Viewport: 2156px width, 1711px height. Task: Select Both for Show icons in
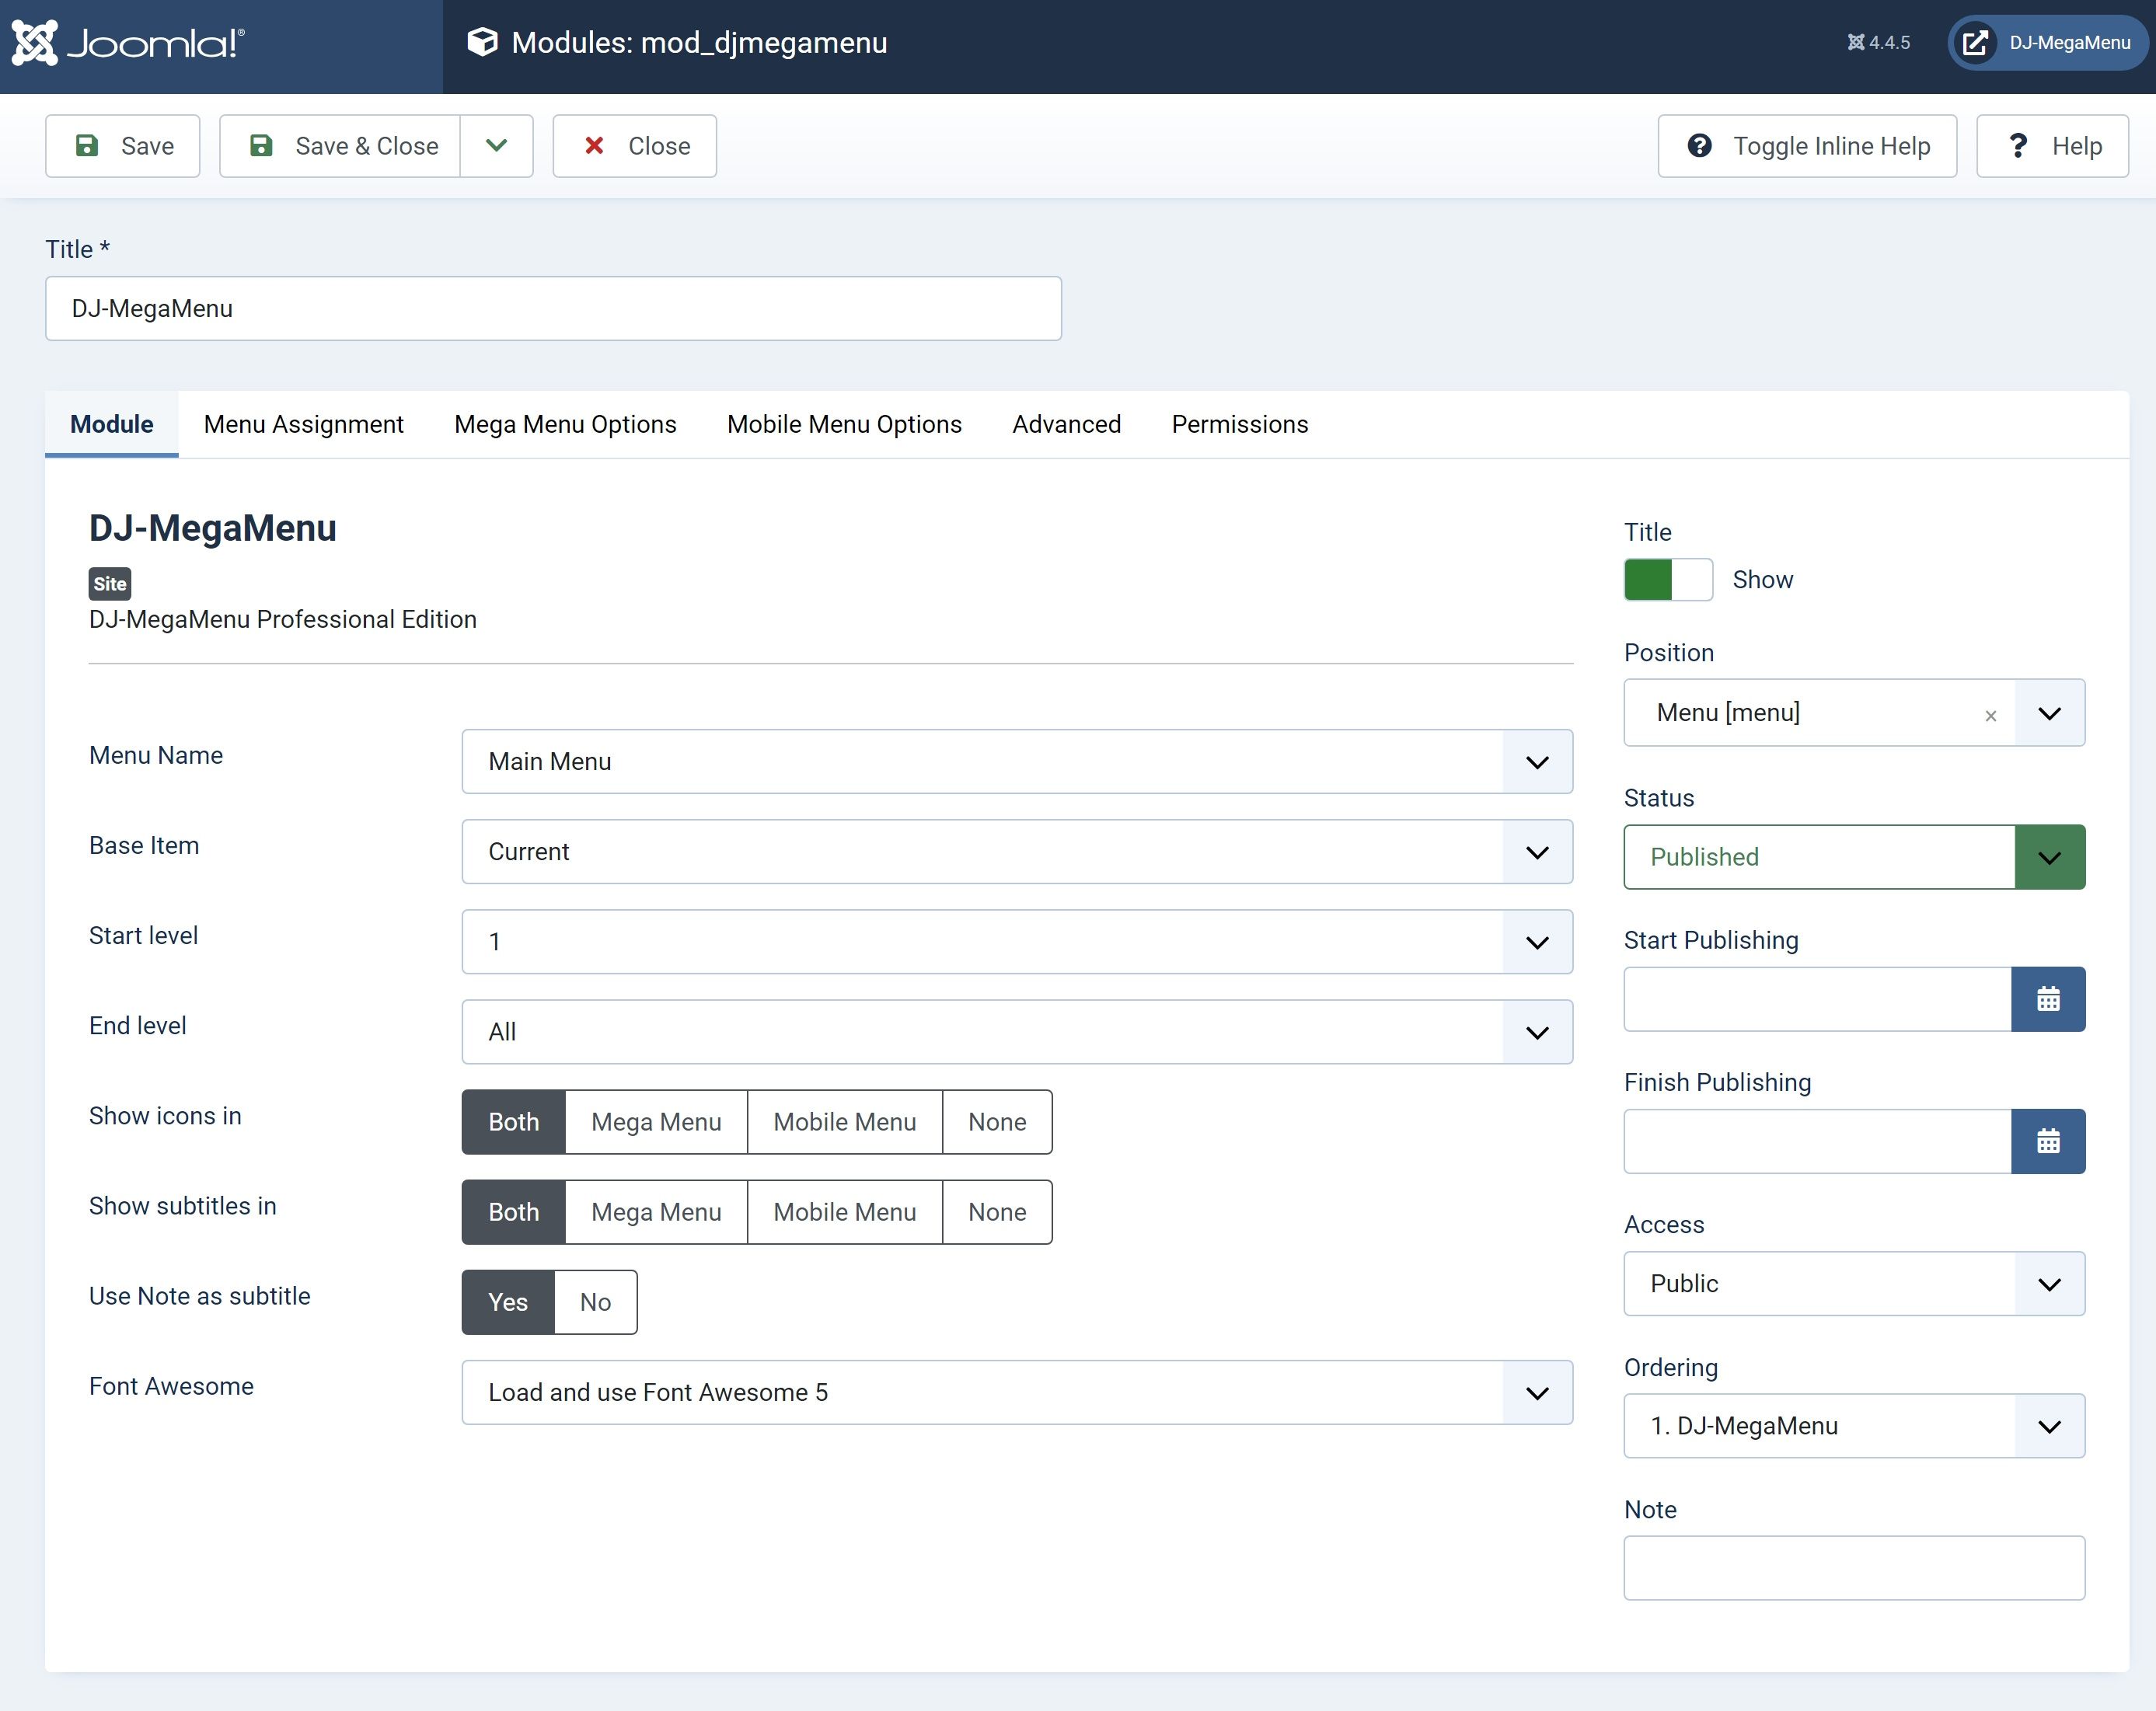tap(514, 1122)
